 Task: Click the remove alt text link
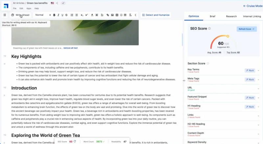(x=70, y=48)
